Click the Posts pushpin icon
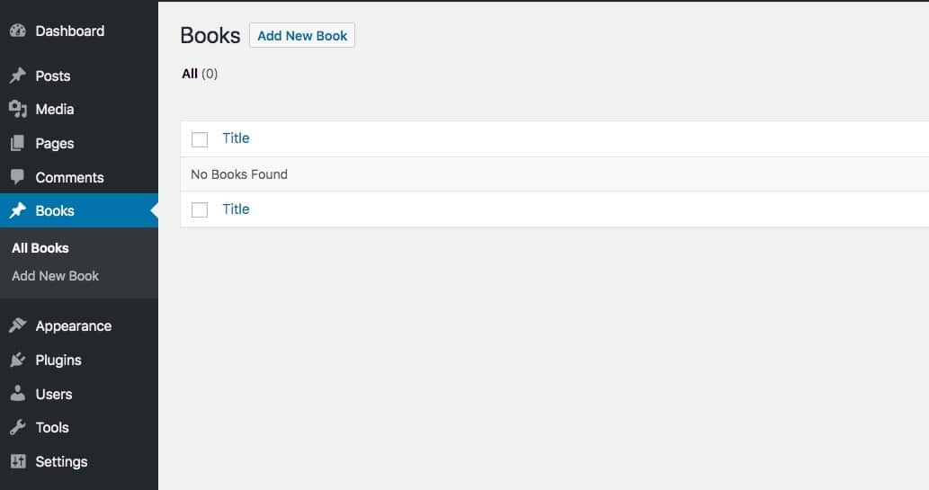 (17, 76)
